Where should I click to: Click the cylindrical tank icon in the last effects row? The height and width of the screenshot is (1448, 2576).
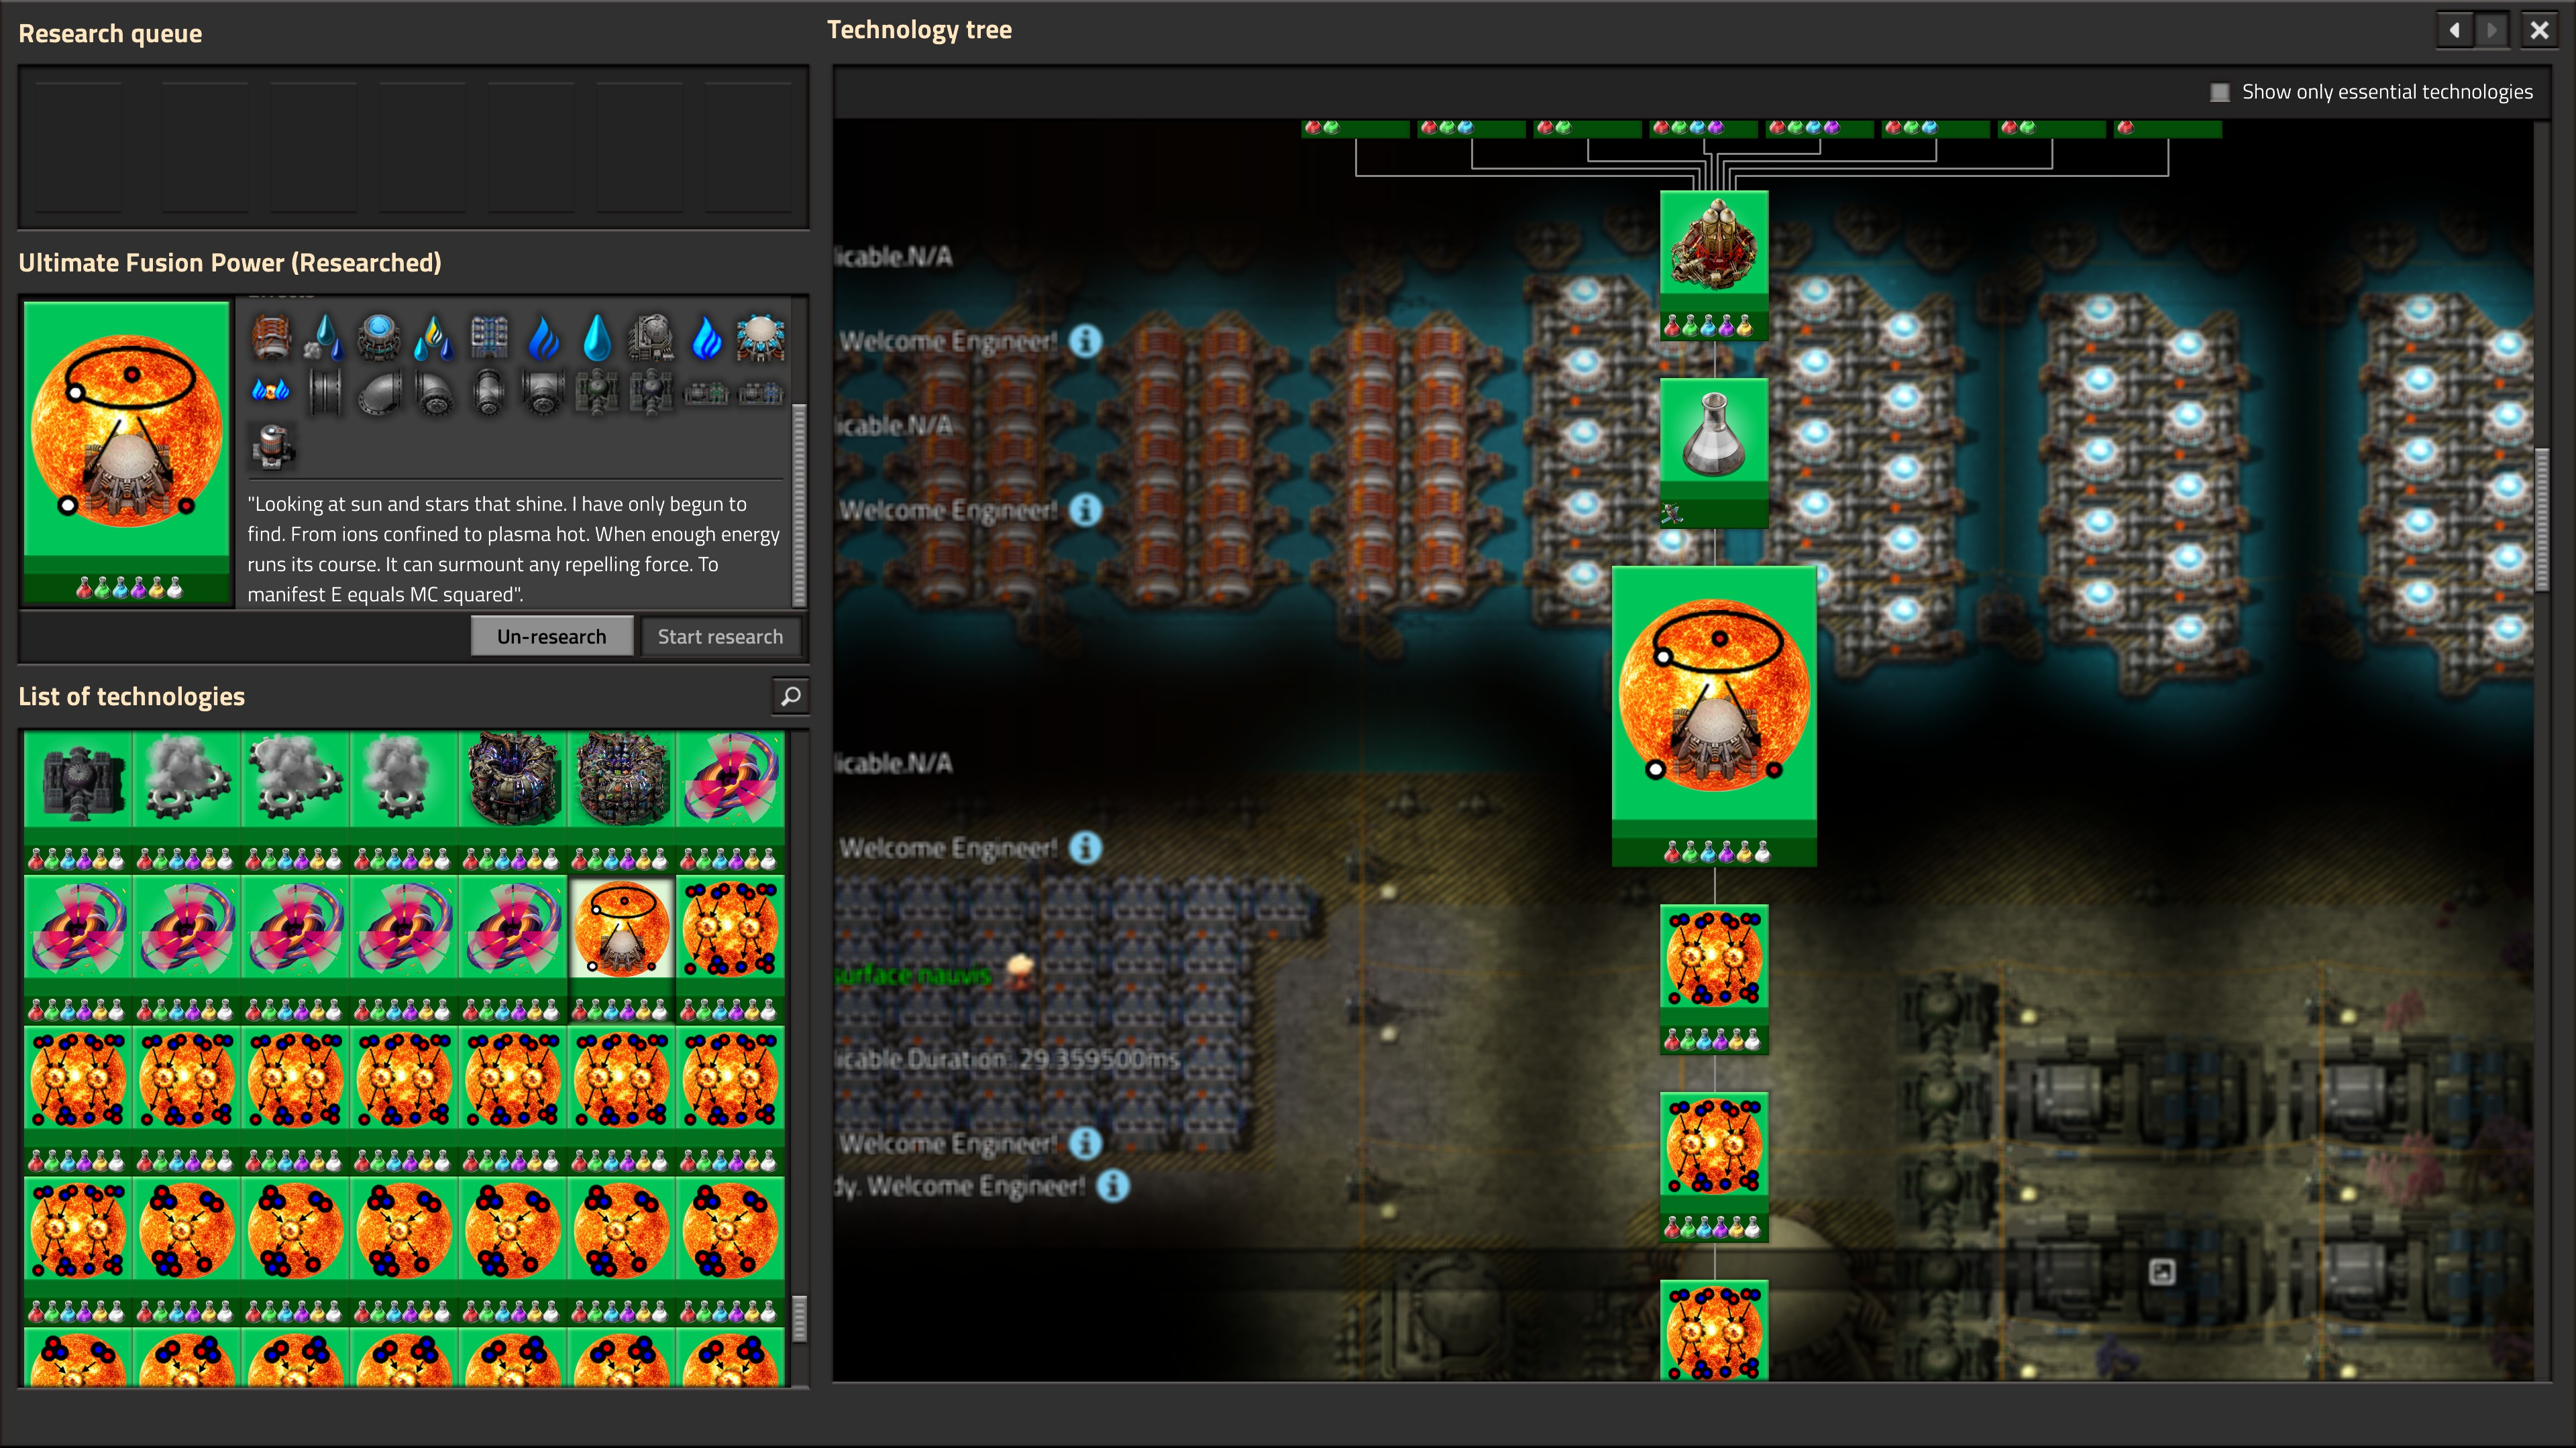[x=271, y=446]
